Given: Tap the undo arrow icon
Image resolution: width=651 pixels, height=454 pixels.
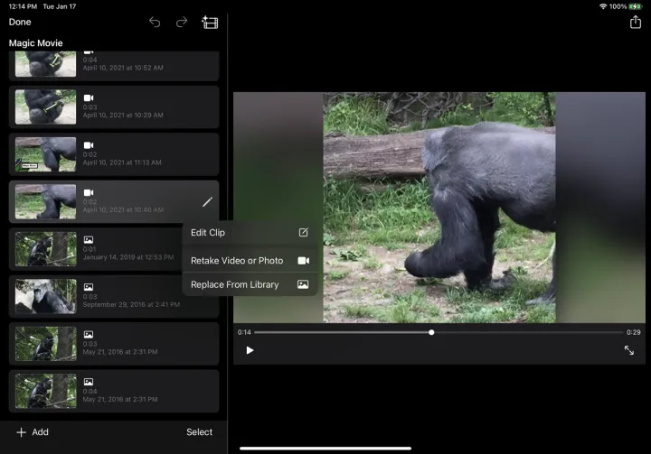Looking at the screenshot, I should (155, 22).
